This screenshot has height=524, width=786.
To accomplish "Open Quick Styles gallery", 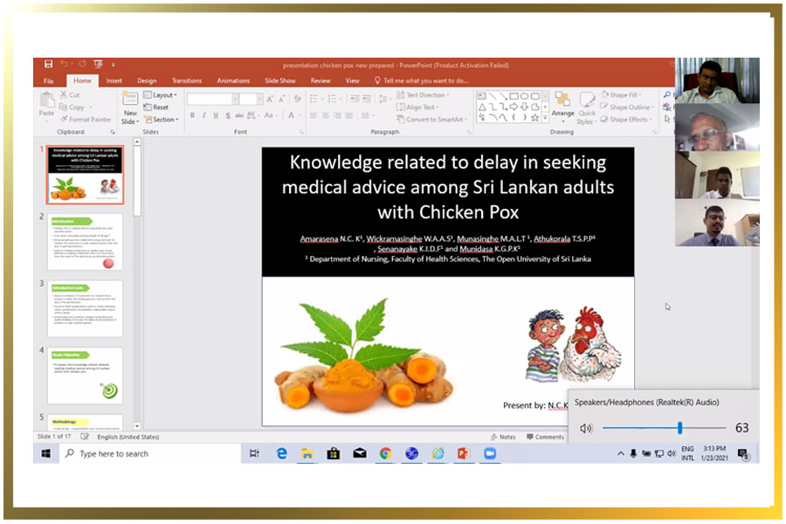I will [586, 107].
